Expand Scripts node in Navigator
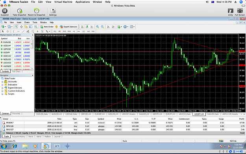 2,94
